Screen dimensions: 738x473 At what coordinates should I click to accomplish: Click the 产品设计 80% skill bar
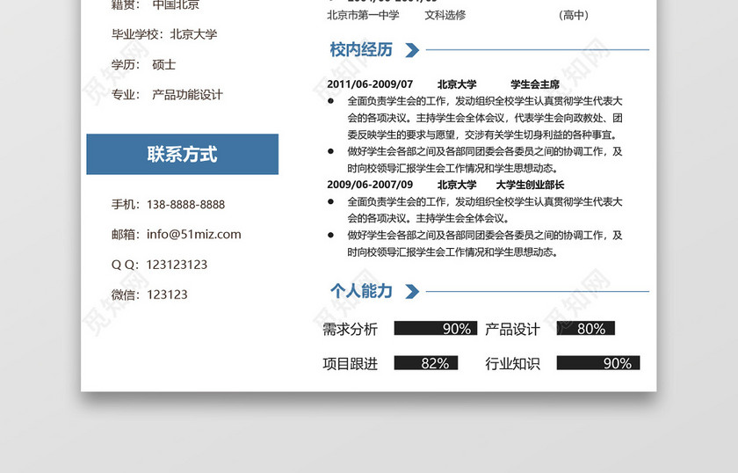[585, 328]
